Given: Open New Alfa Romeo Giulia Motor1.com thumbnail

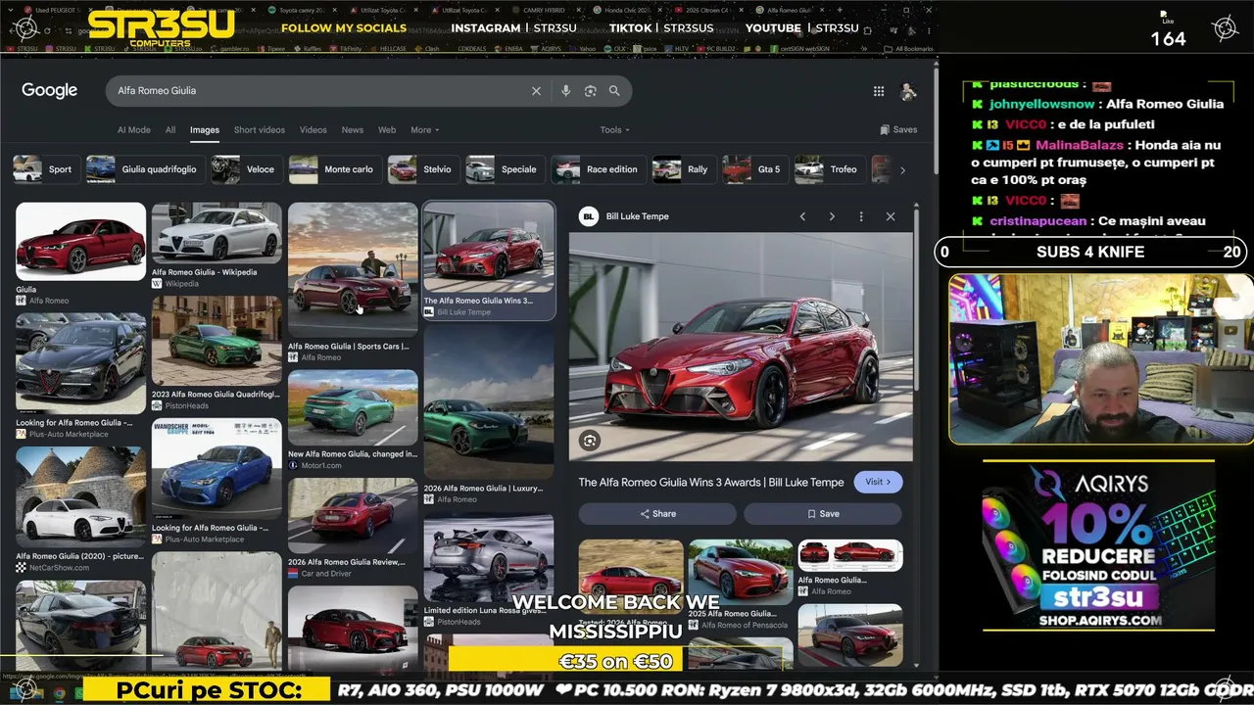Looking at the screenshot, I should 353,407.
